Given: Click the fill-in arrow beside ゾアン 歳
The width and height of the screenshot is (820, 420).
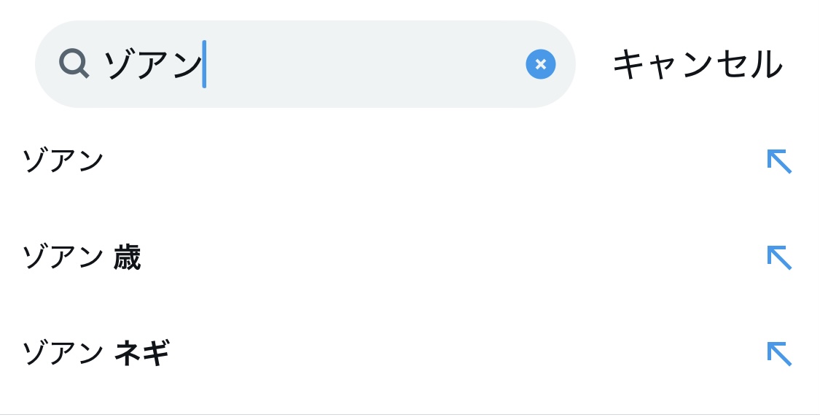Looking at the screenshot, I should [x=778, y=257].
